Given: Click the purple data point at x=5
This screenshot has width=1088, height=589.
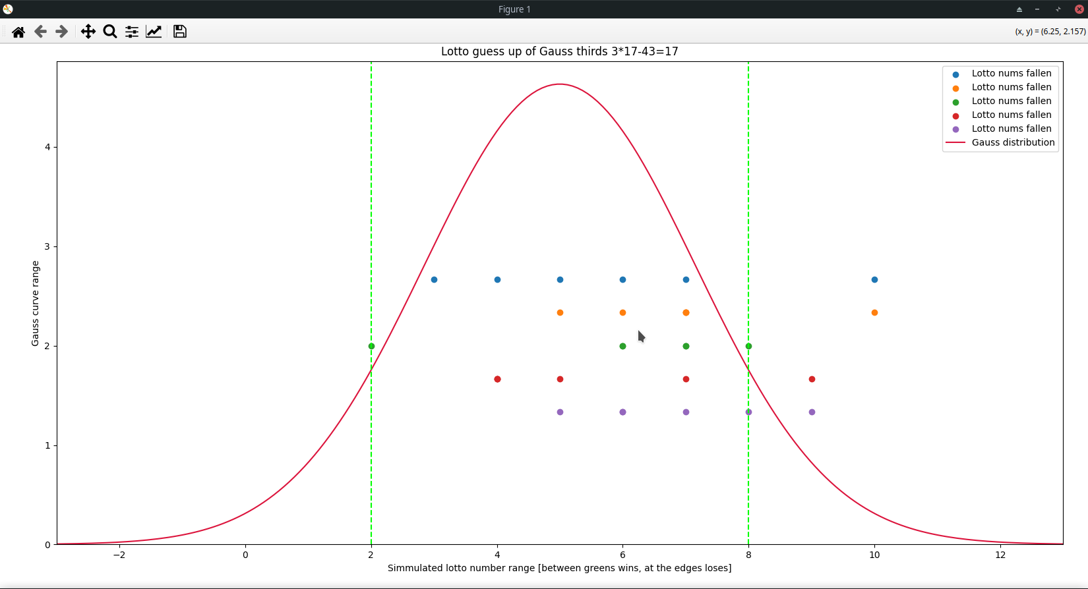Looking at the screenshot, I should point(560,412).
